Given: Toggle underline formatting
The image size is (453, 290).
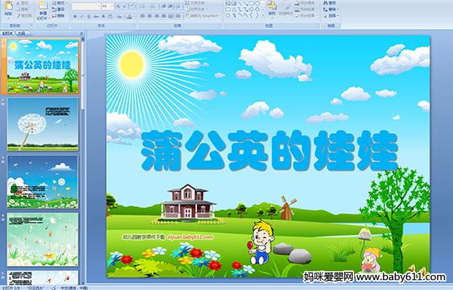Looking at the screenshot, I should coord(88,17).
